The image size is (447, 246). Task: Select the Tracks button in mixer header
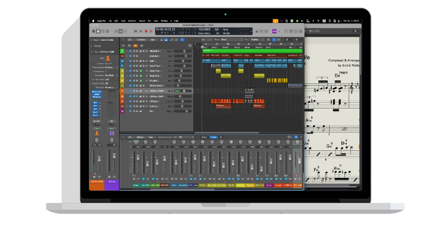tap(213, 137)
